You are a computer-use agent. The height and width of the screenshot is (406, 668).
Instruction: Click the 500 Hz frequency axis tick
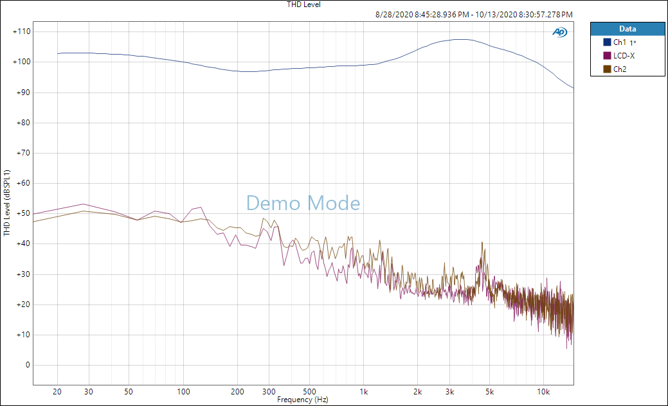pos(309,391)
